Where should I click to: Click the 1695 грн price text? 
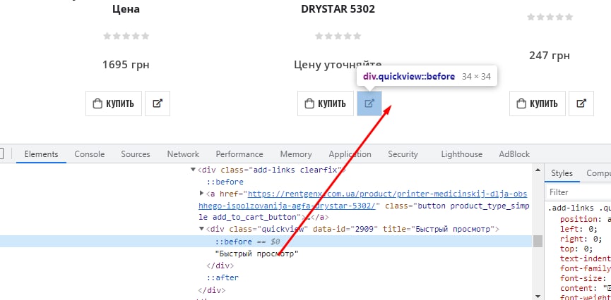point(126,64)
